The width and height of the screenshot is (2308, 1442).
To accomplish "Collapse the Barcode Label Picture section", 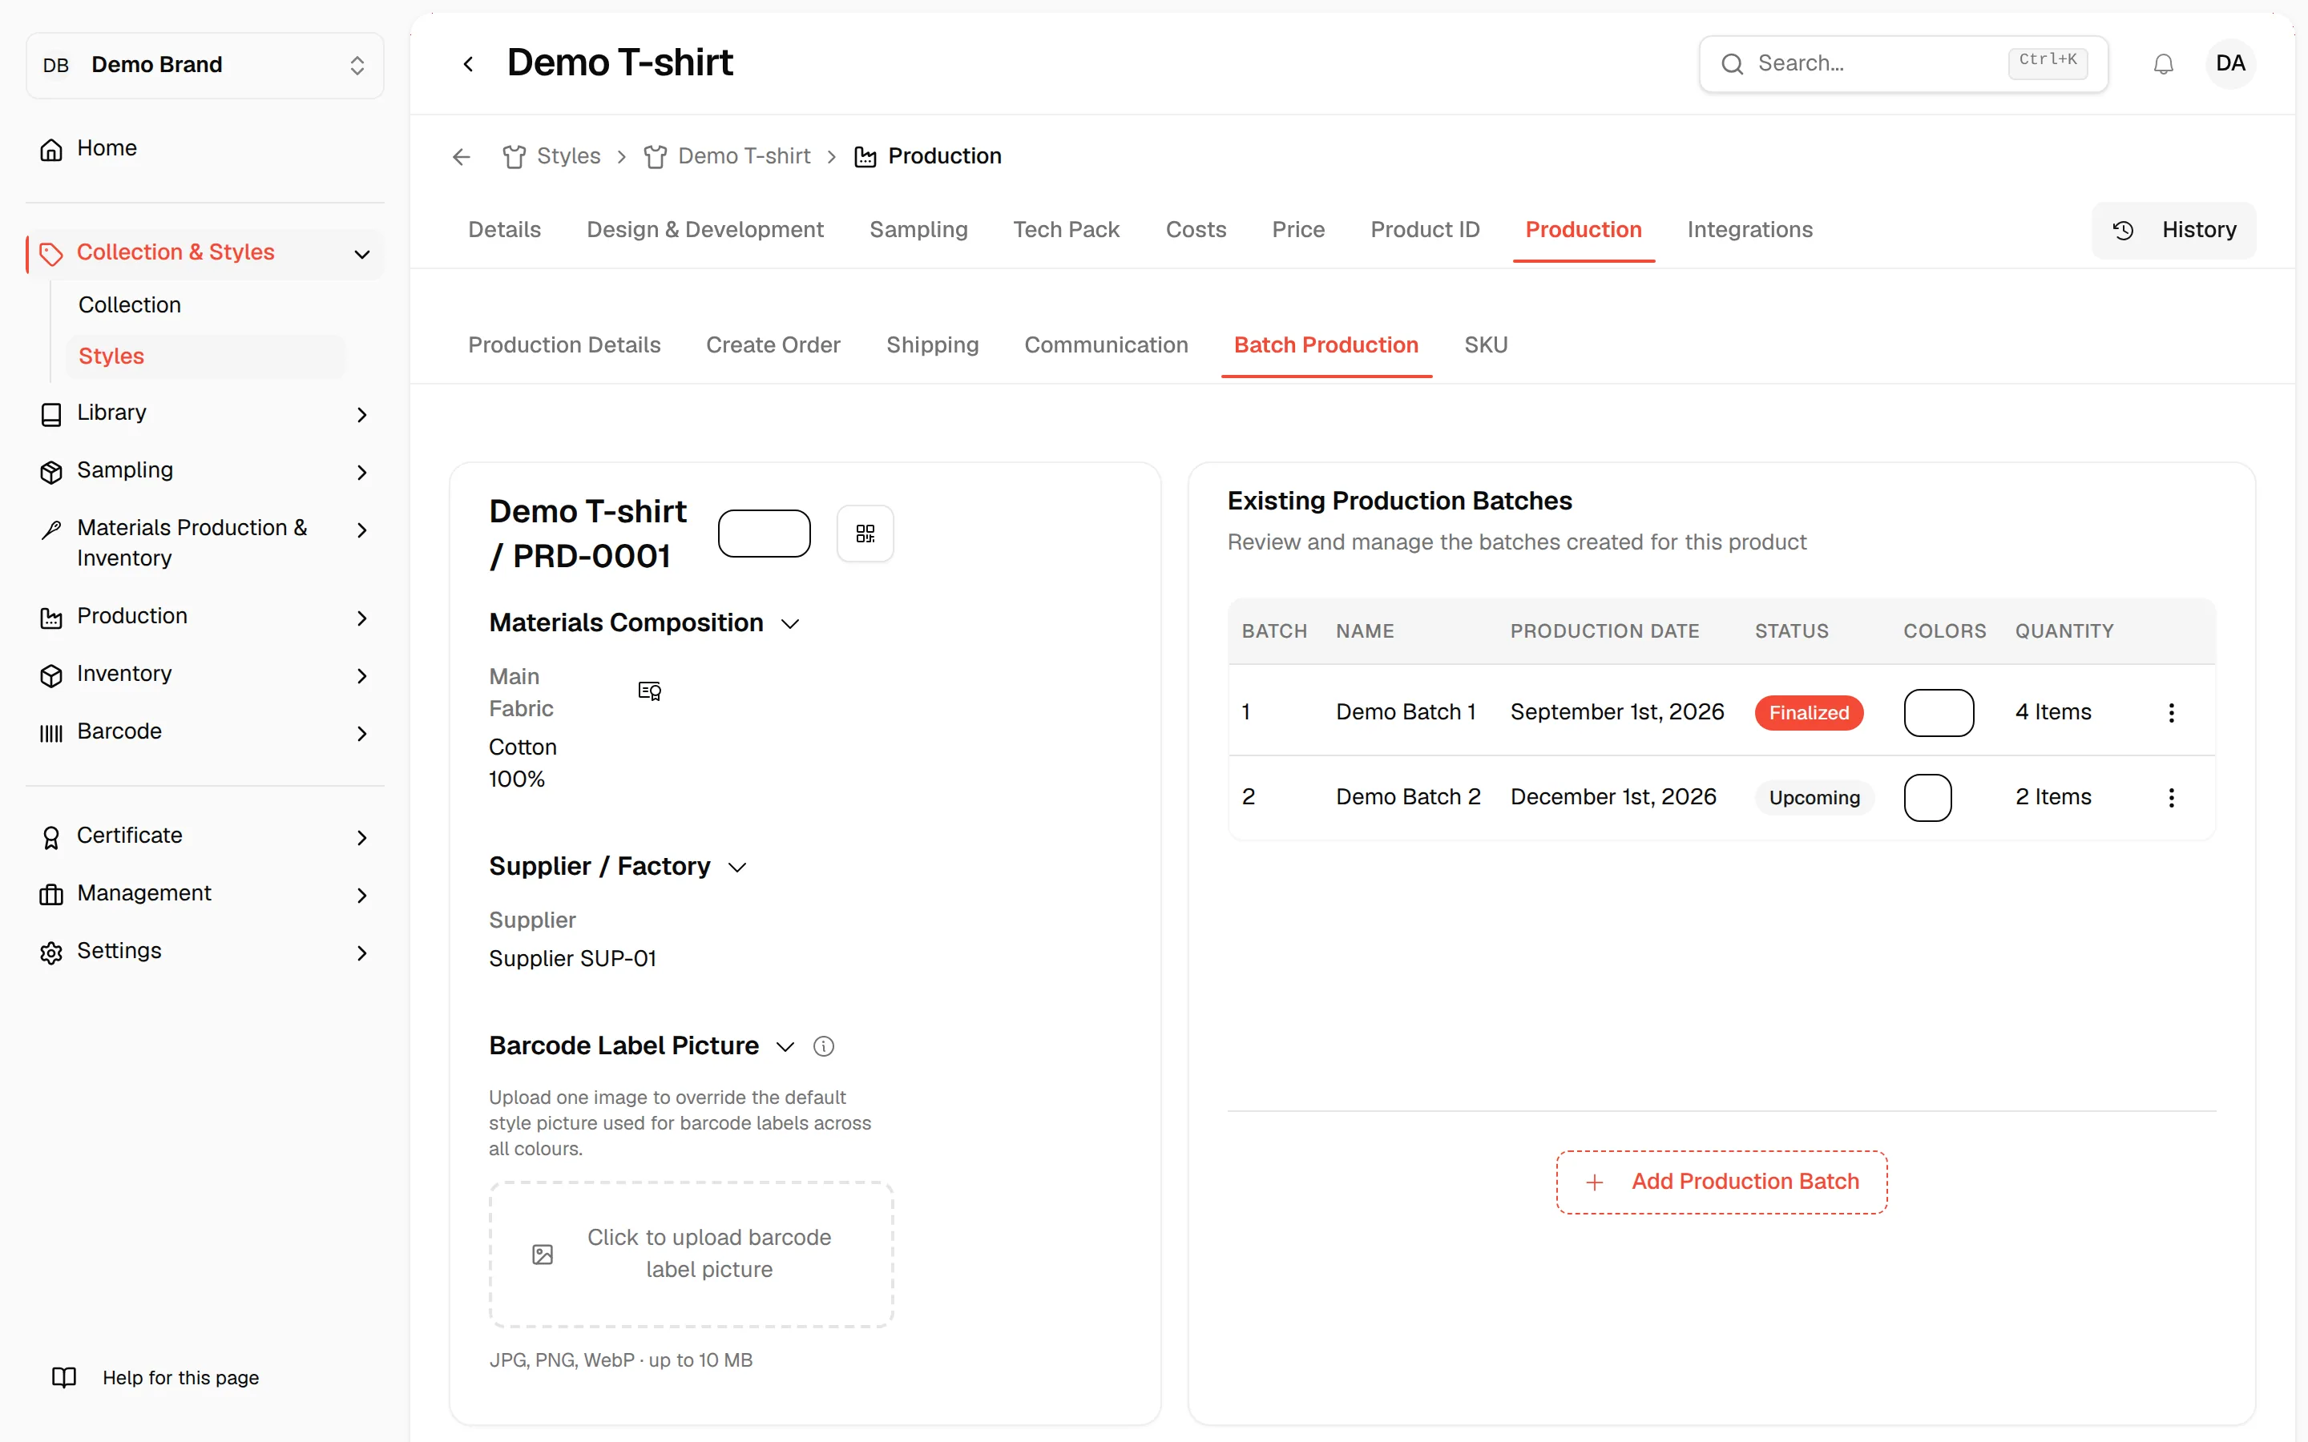I will [x=785, y=1046].
